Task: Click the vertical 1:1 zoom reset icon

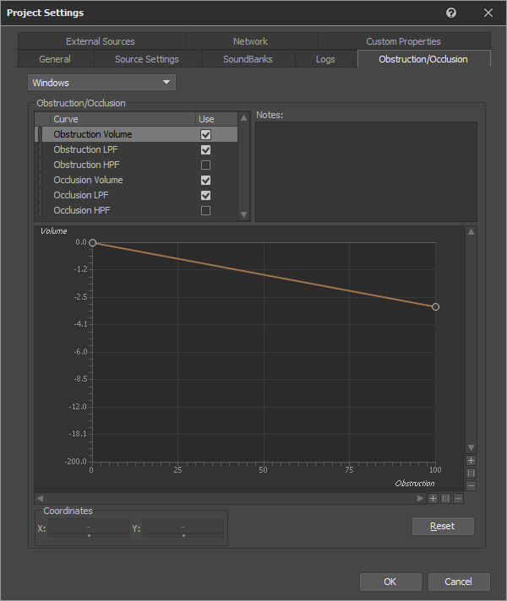Action: tap(471, 474)
